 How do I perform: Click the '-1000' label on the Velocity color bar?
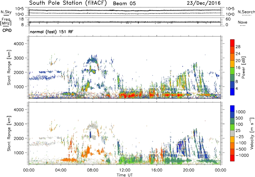[x=242, y=155]
